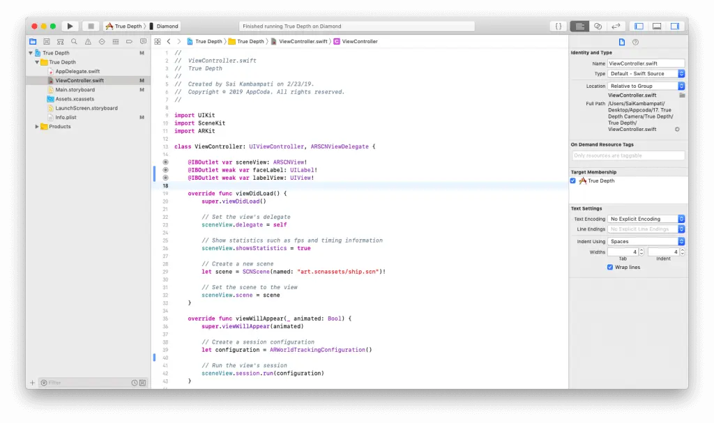The width and height of the screenshot is (714, 423).
Task: Toggle the debug area panel
Action: 657,26
